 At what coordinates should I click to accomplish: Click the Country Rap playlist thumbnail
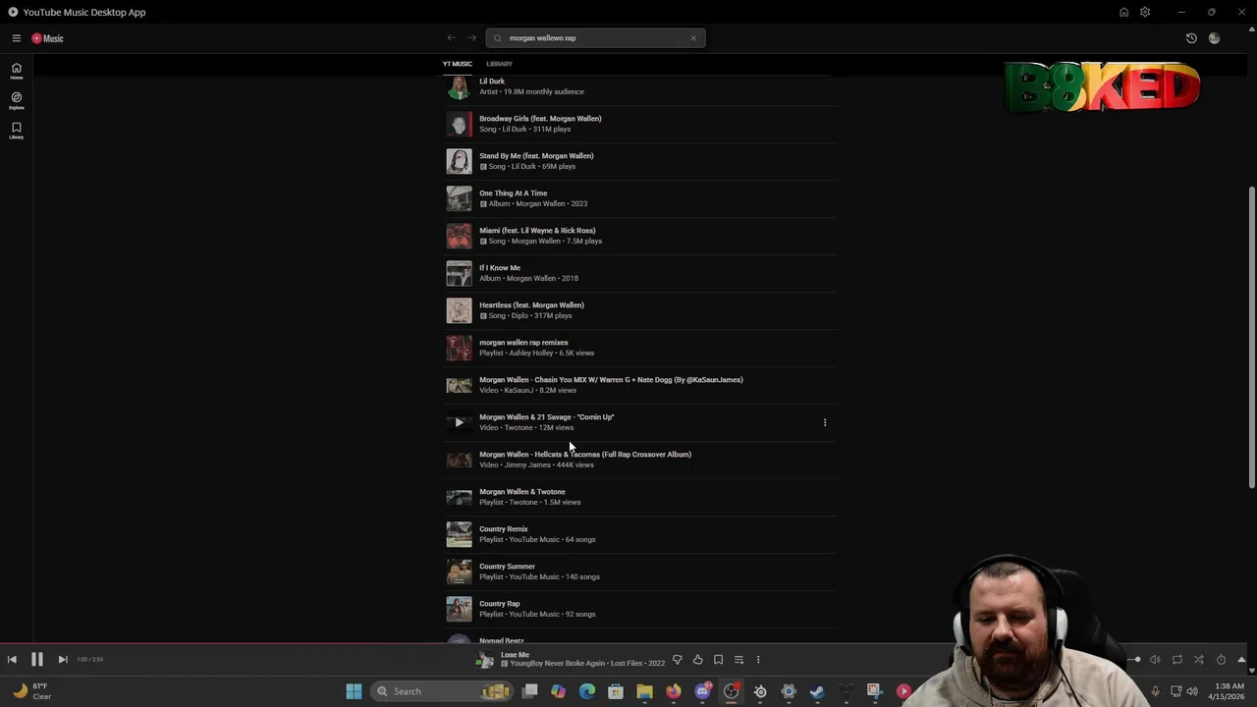click(459, 609)
